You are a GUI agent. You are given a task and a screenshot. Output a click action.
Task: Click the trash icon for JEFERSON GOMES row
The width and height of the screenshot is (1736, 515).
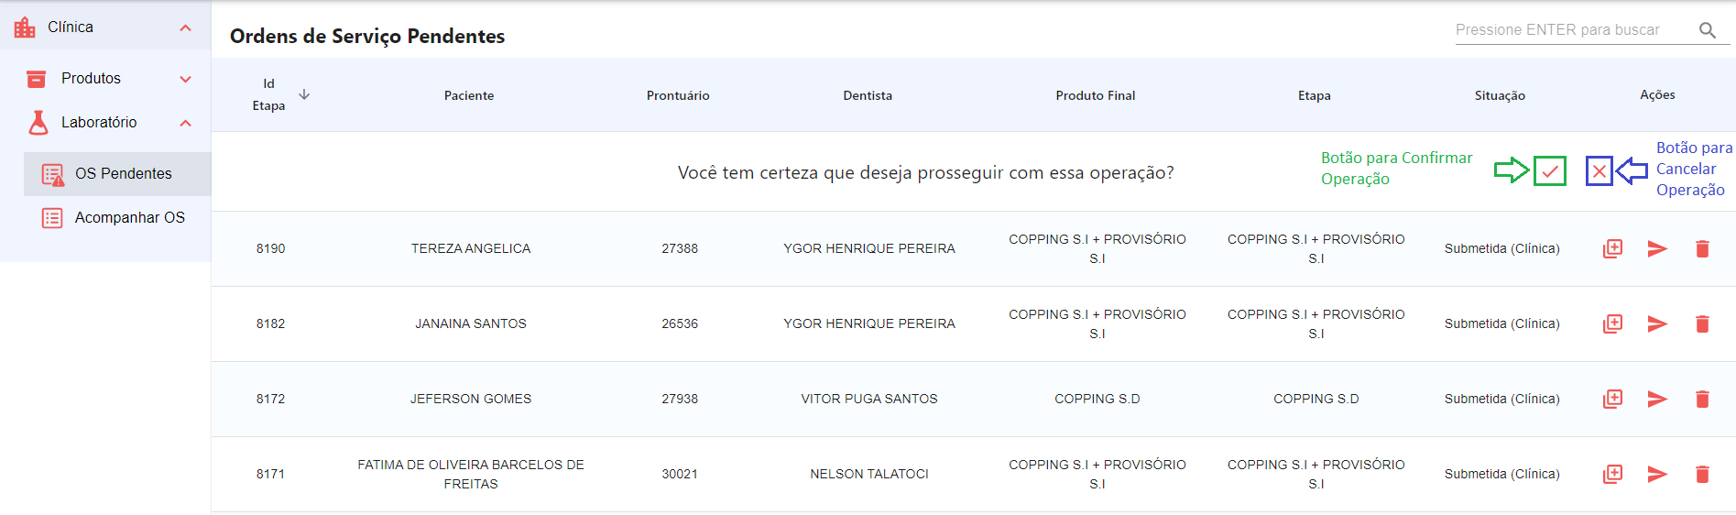coord(1702,399)
